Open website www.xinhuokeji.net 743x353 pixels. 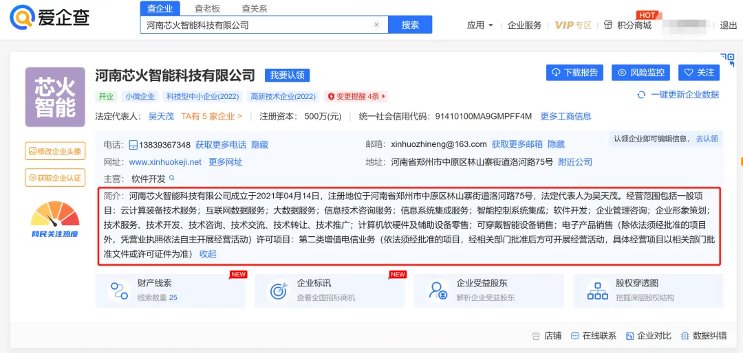pyautogui.click(x=165, y=162)
